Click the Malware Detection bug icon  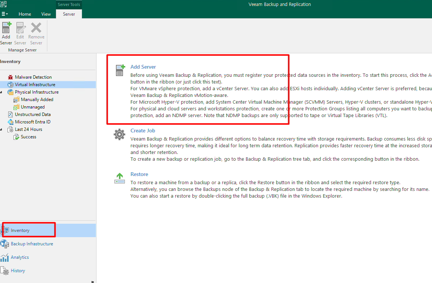pyautogui.click(x=10, y=77)
